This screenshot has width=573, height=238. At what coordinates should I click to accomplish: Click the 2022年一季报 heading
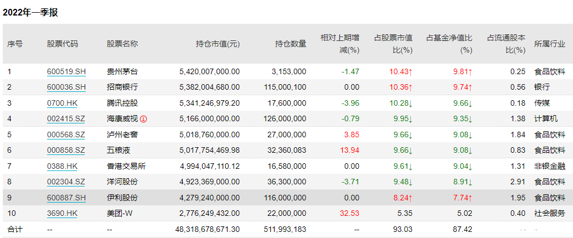pos(30,12)
